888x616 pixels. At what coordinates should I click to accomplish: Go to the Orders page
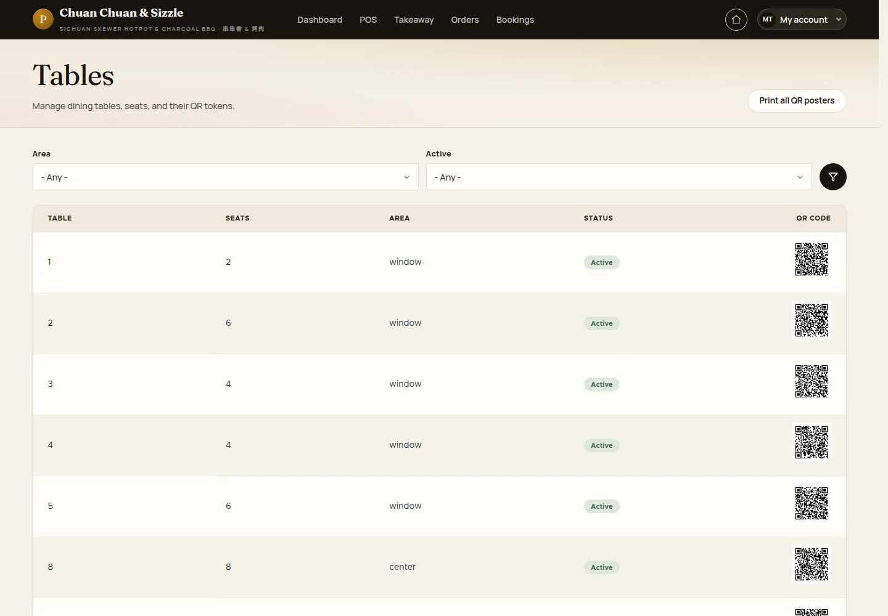pos(464,20)
